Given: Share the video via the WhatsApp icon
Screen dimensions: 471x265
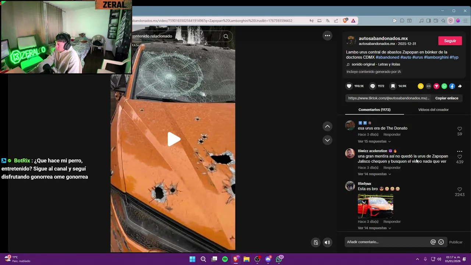Looking at the screenshot, I should click(444, 86).
